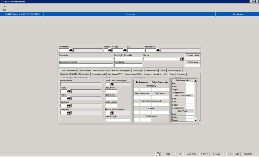Viewport: 259px width, 157px height.
Task: Open the Etiqueta lookup binoculars icon
Action: coord(110,50)
